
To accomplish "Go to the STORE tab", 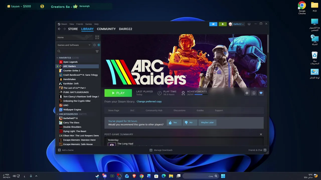I will pos(73,29).
